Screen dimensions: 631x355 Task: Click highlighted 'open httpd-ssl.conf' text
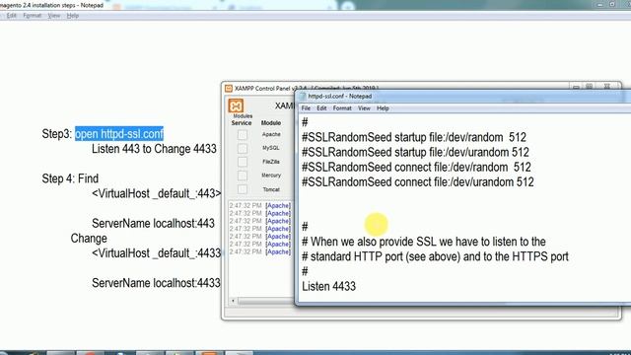pos(119,134)
